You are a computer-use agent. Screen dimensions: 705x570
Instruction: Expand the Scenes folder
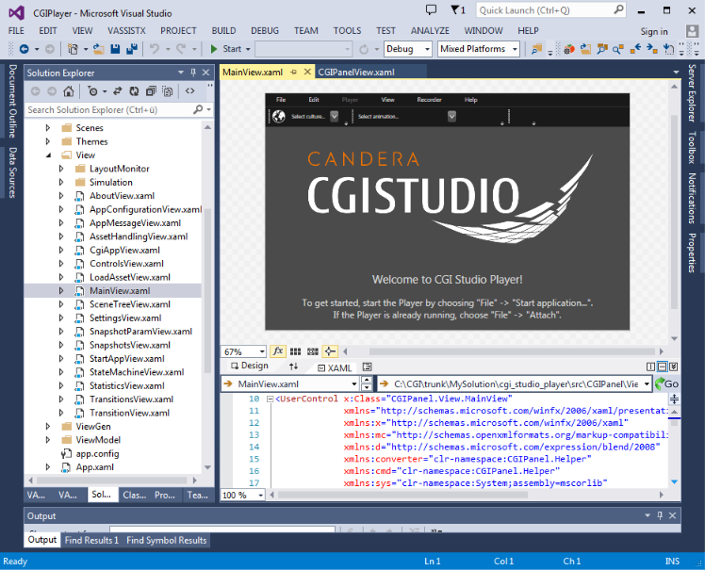click(48, 128)
